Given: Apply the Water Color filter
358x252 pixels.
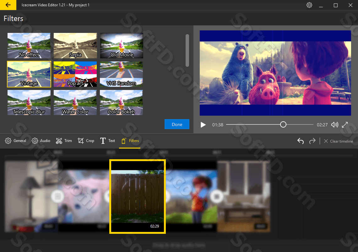Looking at the screenshot, I should [75, 102].
